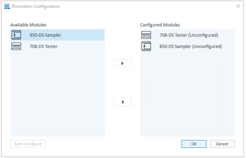
Task: Close the Dissolution Configuration dialog
Action: [x=238, y=6]
